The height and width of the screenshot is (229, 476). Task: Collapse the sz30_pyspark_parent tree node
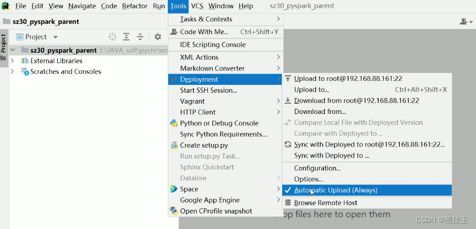coord(12,50)
